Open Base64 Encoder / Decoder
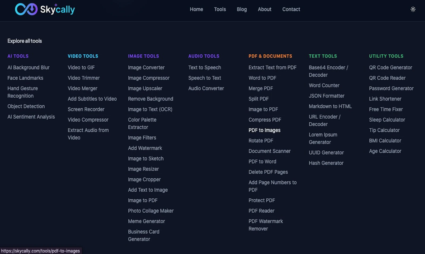425x254 pixels. coord(328,71)
